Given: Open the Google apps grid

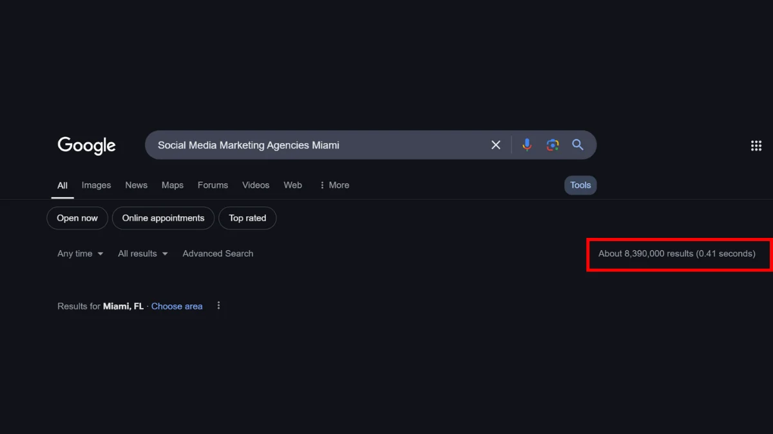Looking at the screenshot, I should pyautogui.click(x=756, y=146).
